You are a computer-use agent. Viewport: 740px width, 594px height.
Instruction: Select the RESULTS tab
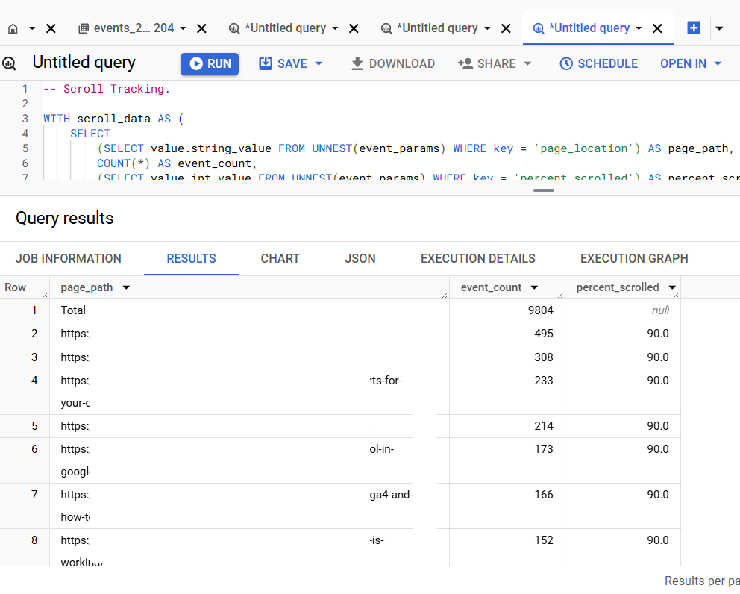click(x=191, y=259)
